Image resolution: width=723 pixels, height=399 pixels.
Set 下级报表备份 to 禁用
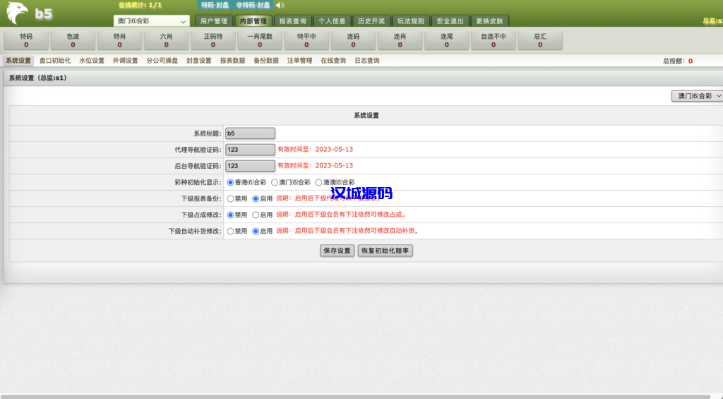pos(230,198)
